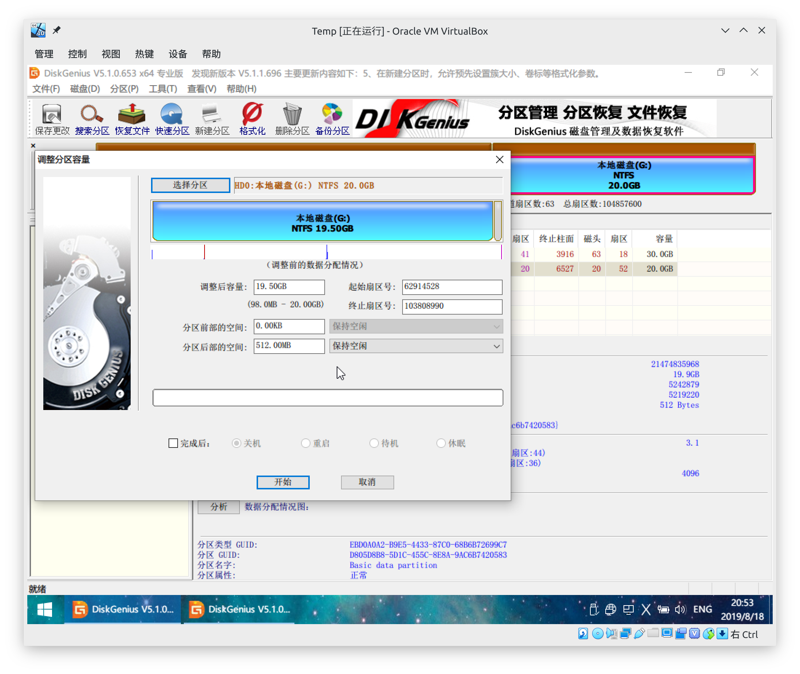
Task: Click the VirtualBox pin icon in title bar
Action: pos(56,30)
